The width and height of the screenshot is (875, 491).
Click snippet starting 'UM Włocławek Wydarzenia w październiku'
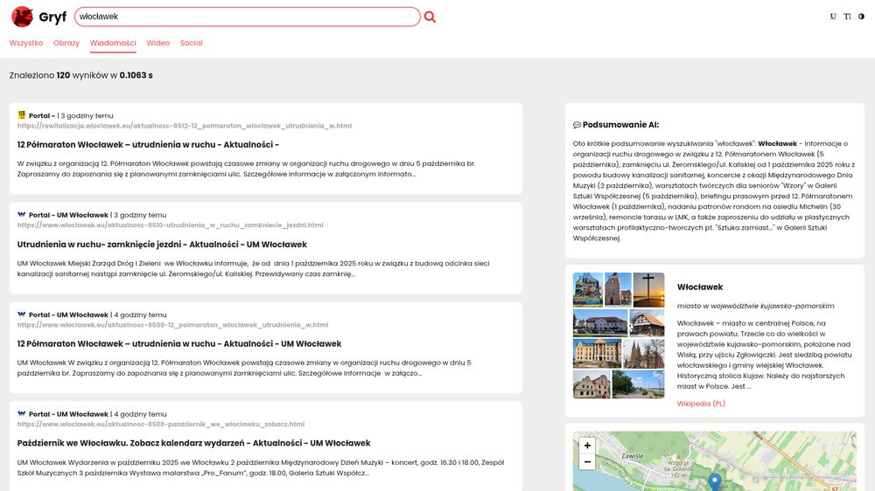click(x=261, y=467)
